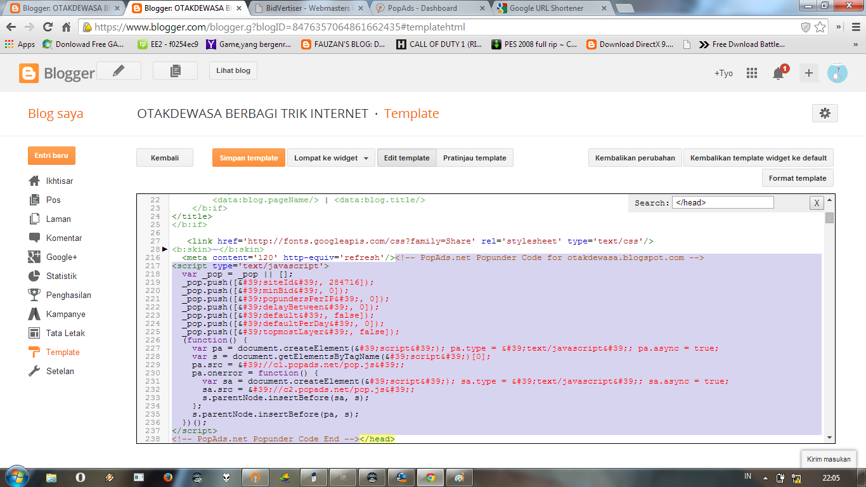This screenshot has height=487, width=866.
Task: Switch to Chrome in the taskbar
Action: (430, 477)
